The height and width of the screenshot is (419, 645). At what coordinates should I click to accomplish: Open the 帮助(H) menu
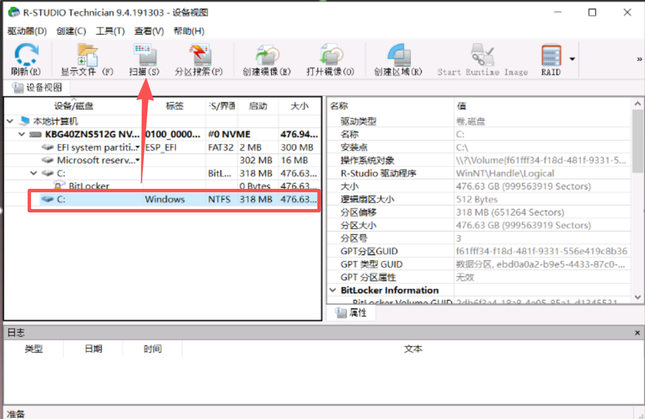(x=189, y=31)
